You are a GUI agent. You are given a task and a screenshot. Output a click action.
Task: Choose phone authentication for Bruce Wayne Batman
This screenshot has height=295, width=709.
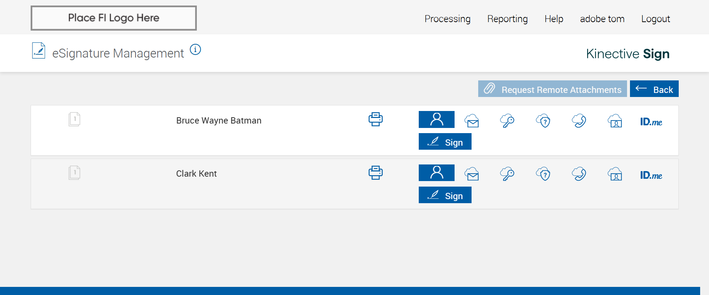[x=579, y=121]
